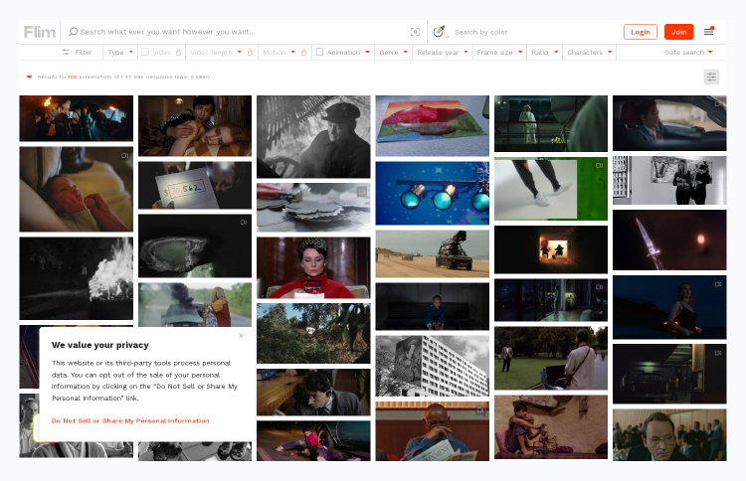The image size is (746, 481).
Task: Open display settings icon at right
Action: (711, 77)
